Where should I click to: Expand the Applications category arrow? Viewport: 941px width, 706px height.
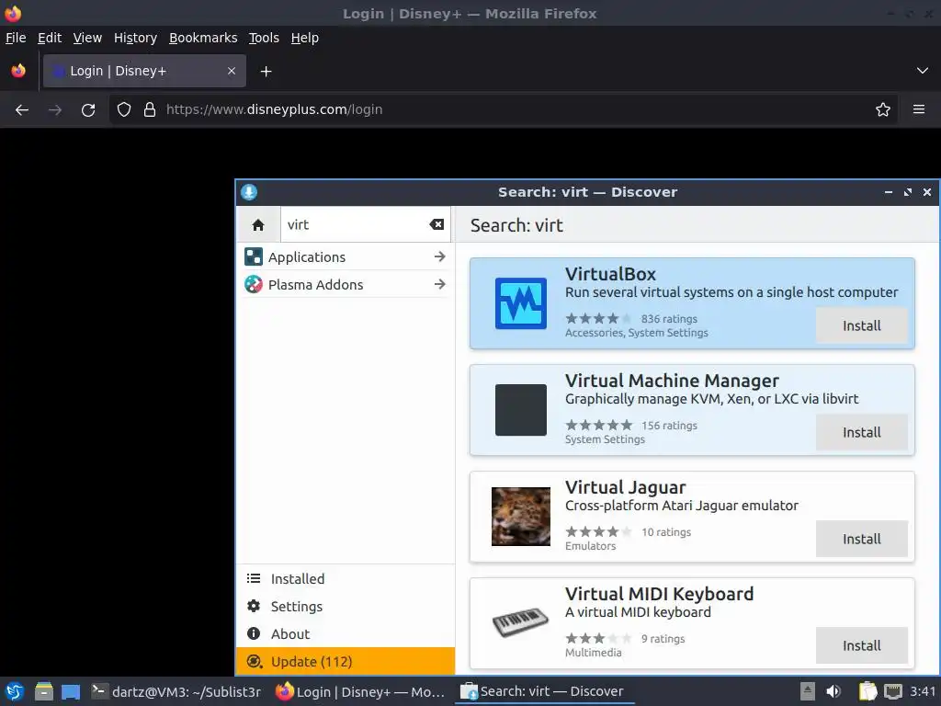coord(440,257)
